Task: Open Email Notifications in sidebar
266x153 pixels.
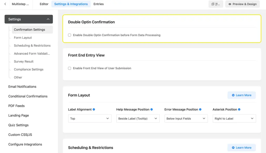Action: (22, 87)
